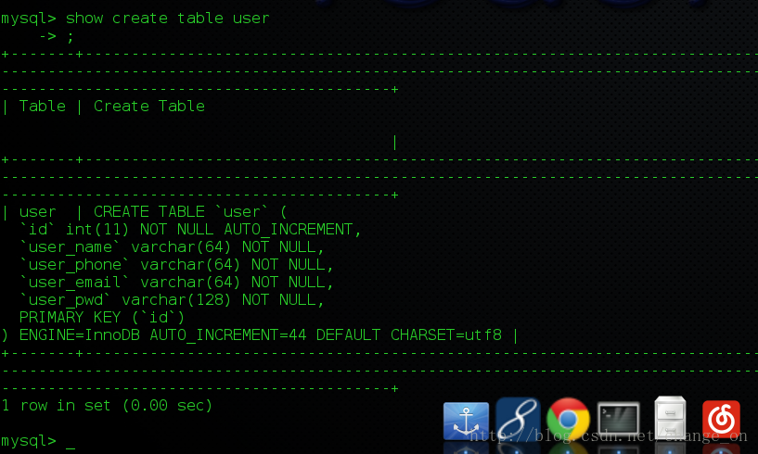Image resolution: width=758 pixels, height=454 pixels.
Task: Click the 'Create Table' column header text
Action: [x=148, y=107]
